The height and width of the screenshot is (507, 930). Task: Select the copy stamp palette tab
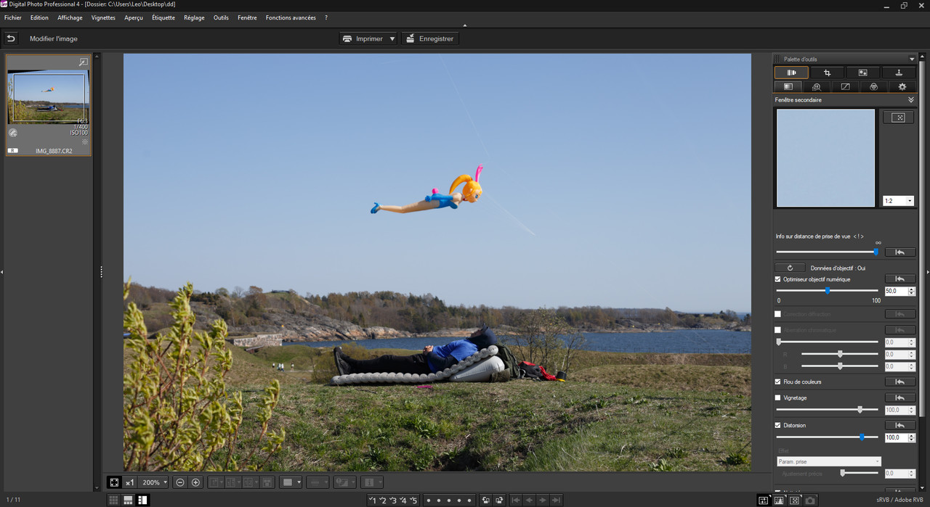pyautogui.click(x=899, y=73)
